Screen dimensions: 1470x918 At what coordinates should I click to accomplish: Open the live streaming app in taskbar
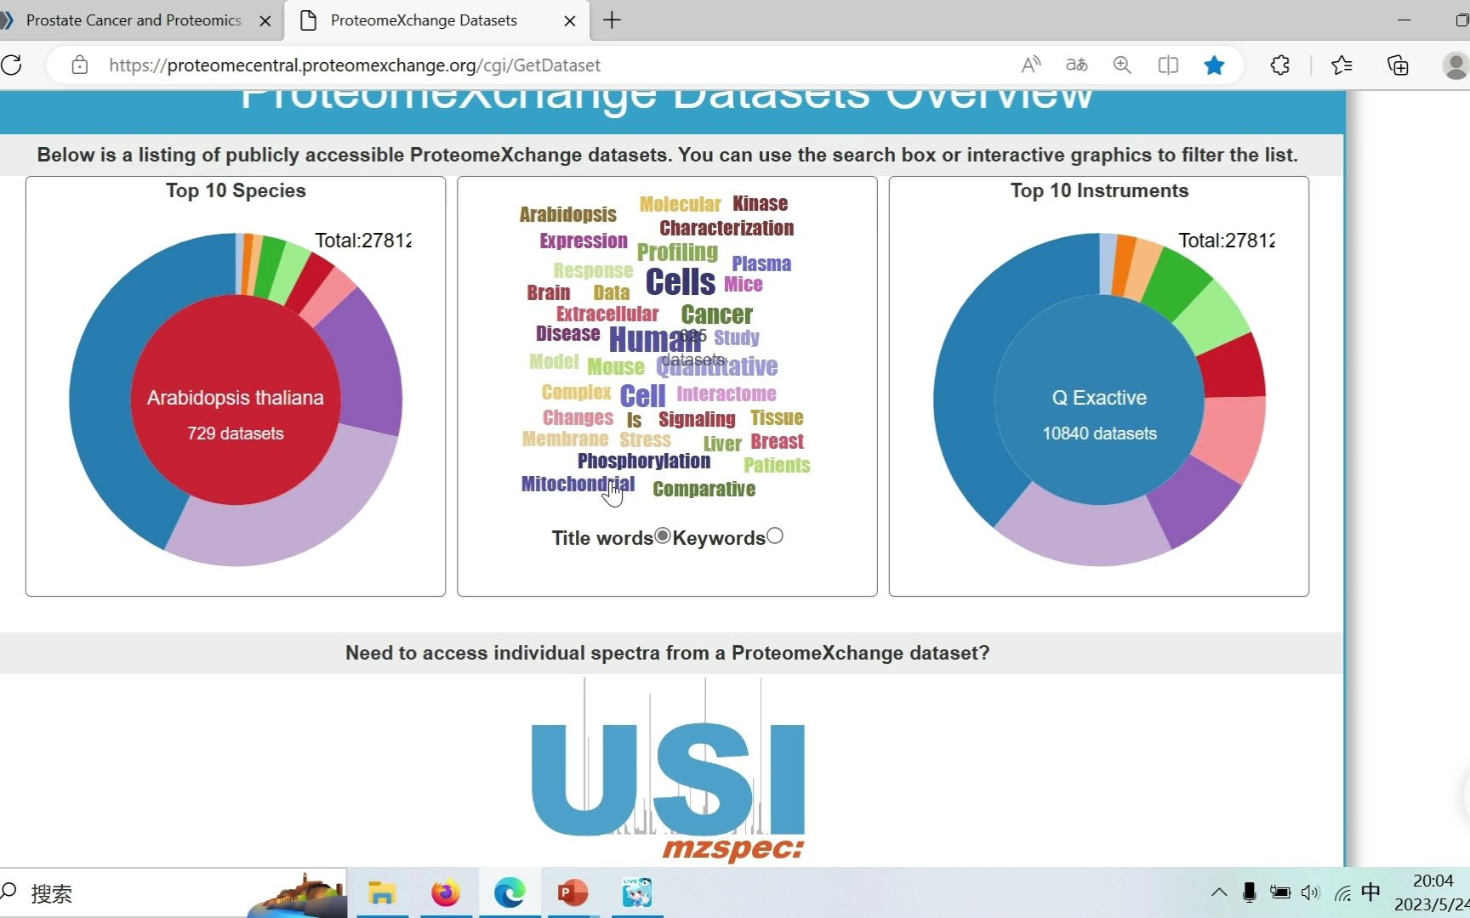coord(636,892)
